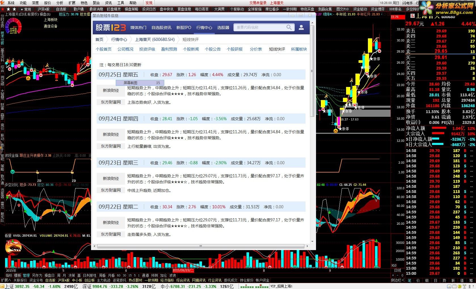This screenshot has width=476, height=289.
Task: Click the 主升浪 gauge dial icon
Action: [x=13, y=26]
